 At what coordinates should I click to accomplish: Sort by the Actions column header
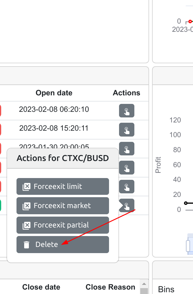tap(126, 93)
